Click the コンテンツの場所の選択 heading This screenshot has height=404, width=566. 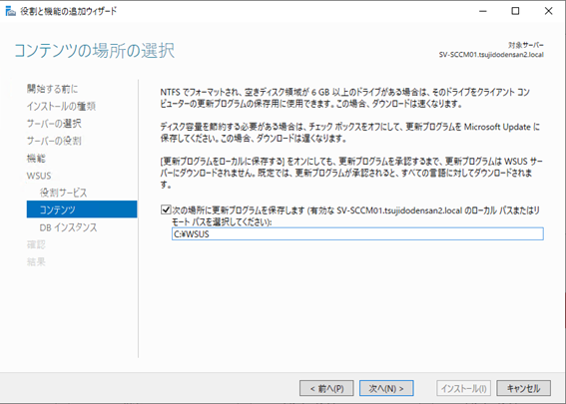pyautogui.click(x=94, y=50)
